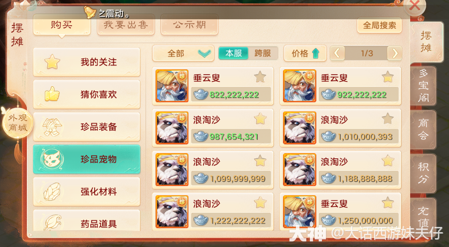
Task: Toggle star on 浪淘沙 priced 1,010,000,393
Action: pyautogui.click(x=387, y=119)
